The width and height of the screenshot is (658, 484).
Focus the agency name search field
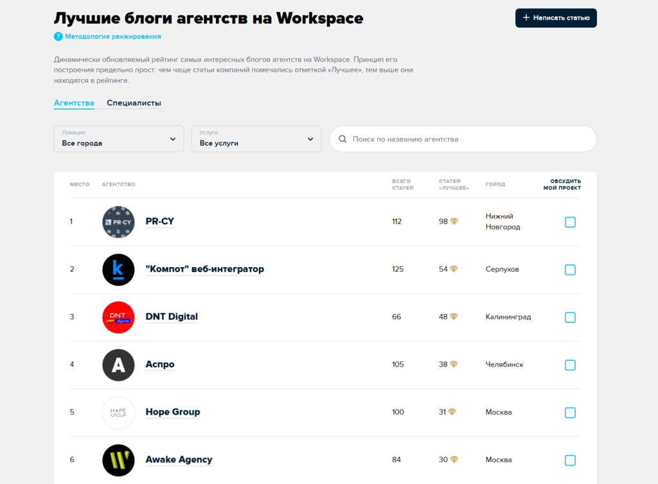(x=463, y=139)
